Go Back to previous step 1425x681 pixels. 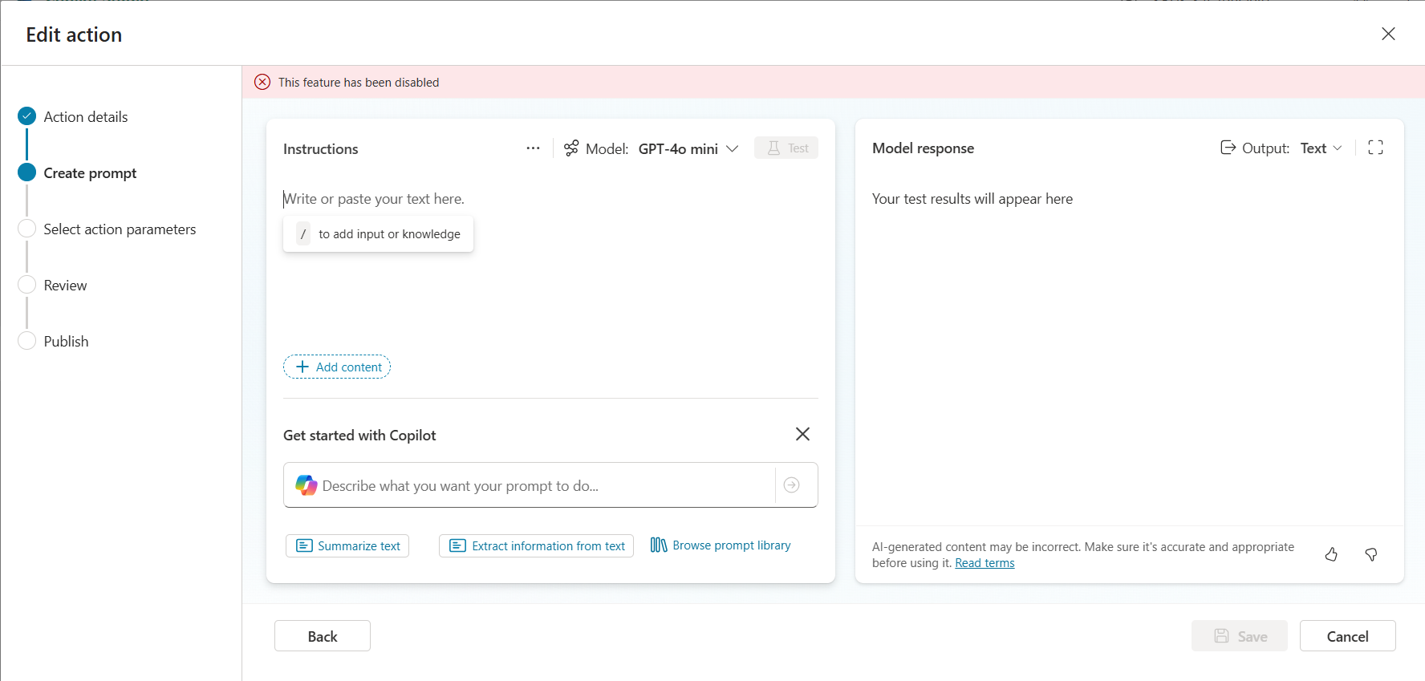(x=323, y=636)
